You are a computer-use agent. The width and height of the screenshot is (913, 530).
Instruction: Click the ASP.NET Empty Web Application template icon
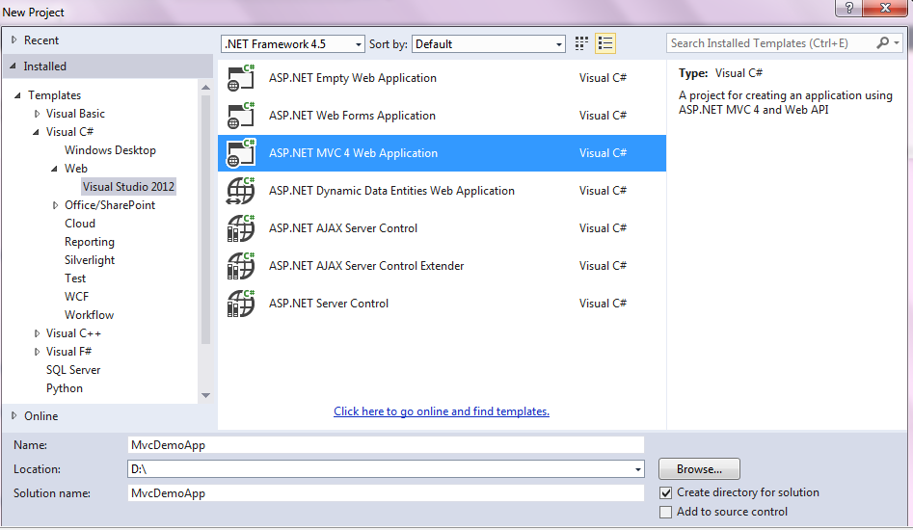coord(241,78)
